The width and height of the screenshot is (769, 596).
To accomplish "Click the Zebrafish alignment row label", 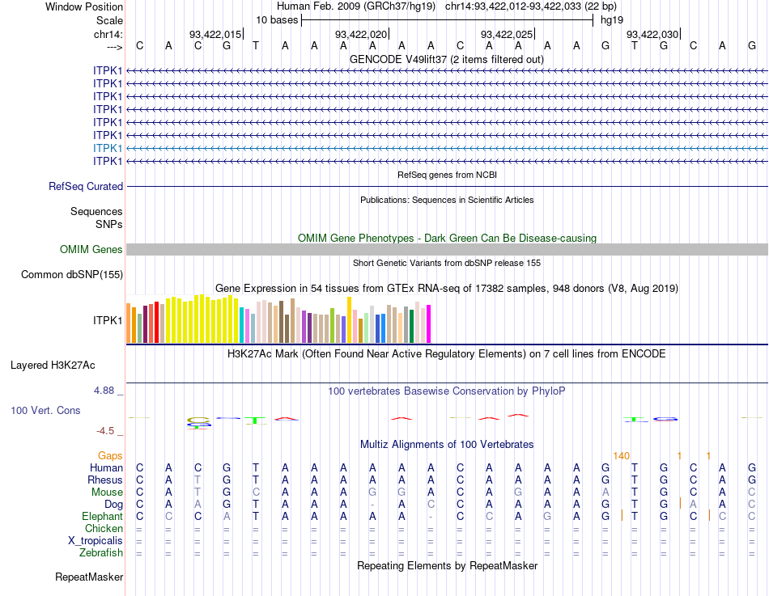I will 101,552.
